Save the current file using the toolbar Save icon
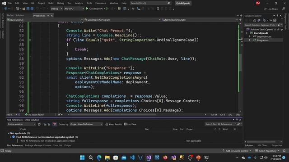 coord(28,9)
